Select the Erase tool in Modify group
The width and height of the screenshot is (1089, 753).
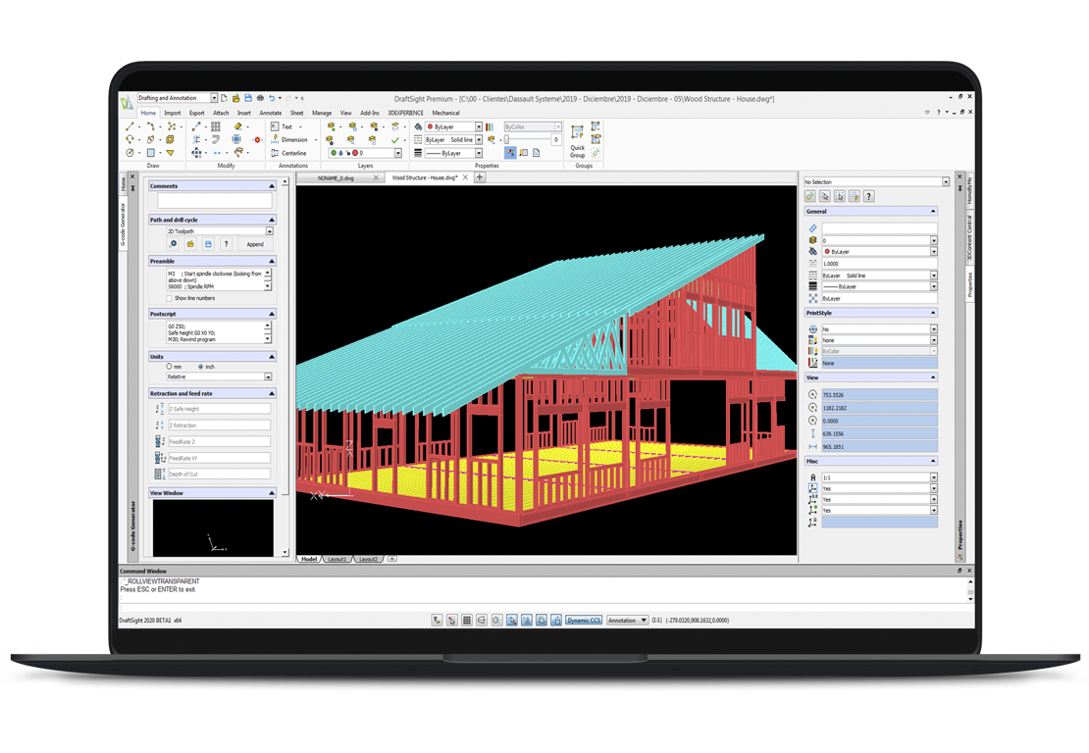click(x=238, y=126)
